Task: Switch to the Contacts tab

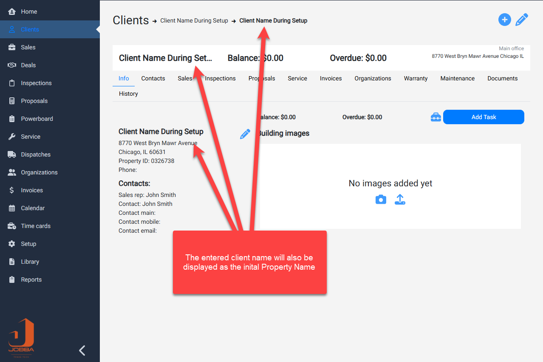Action: point(153,78)
